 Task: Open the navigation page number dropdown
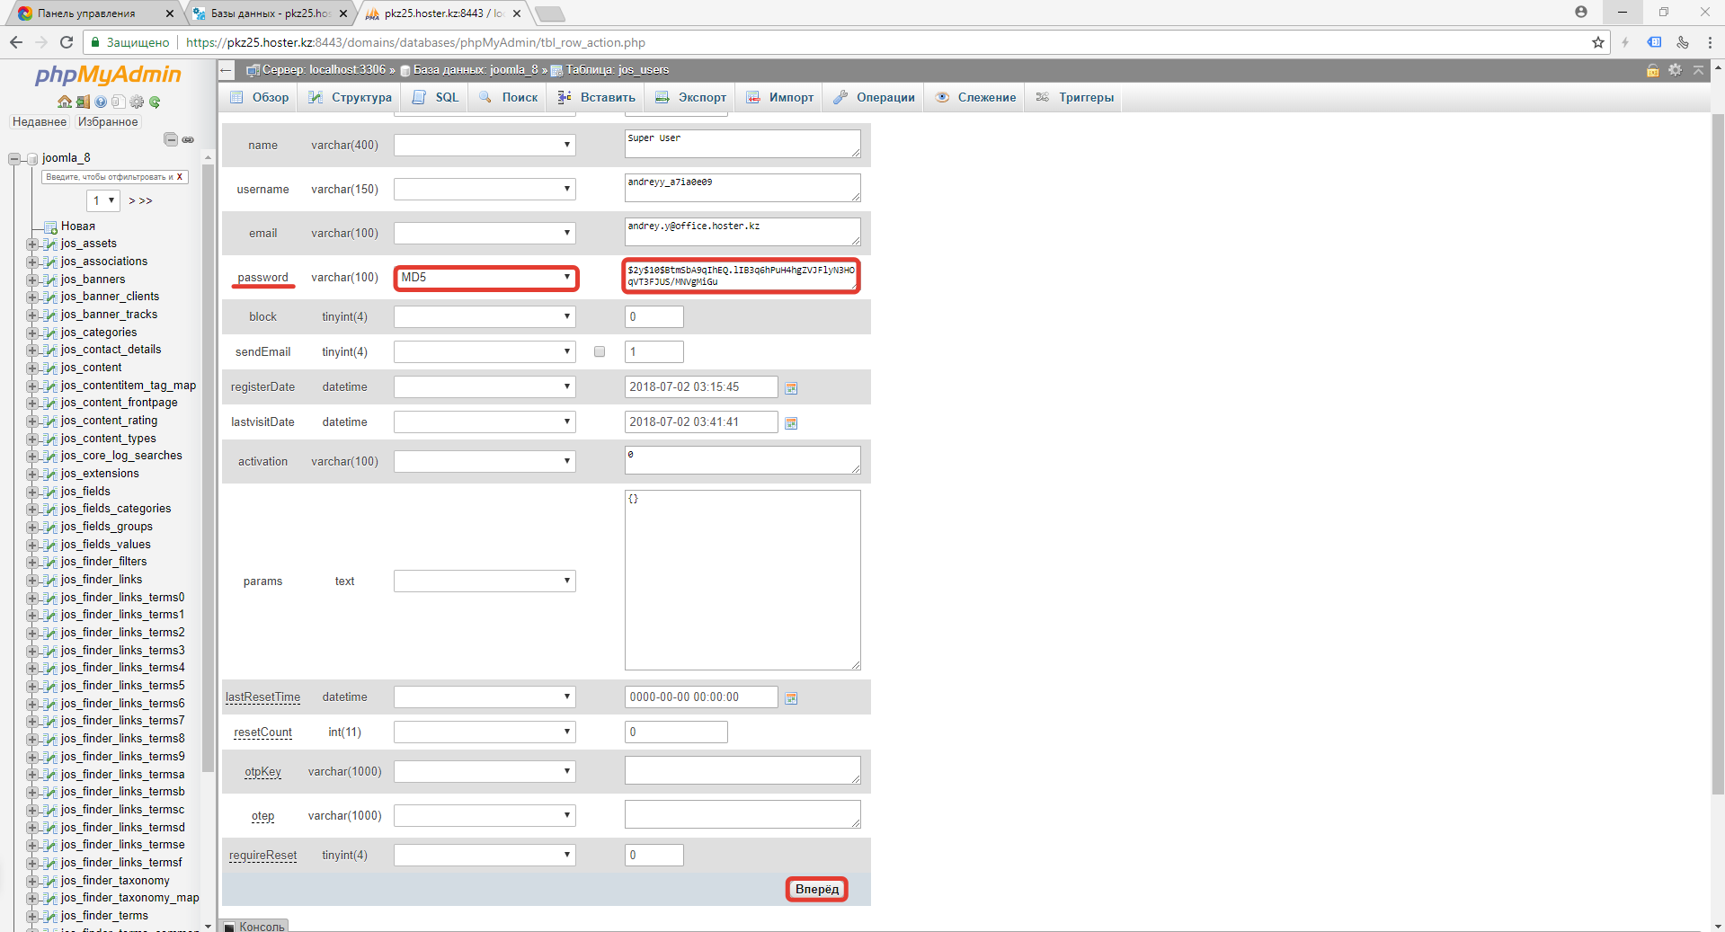[x=103, y=200]
